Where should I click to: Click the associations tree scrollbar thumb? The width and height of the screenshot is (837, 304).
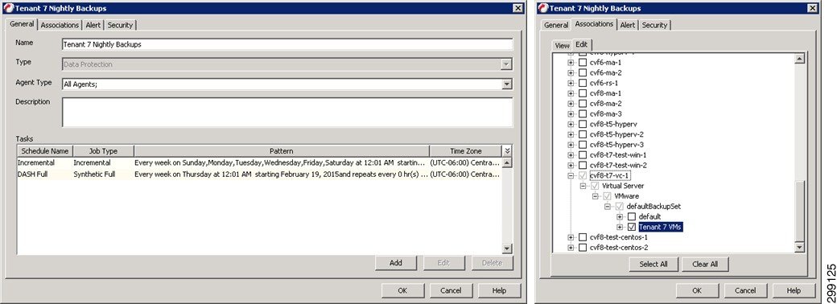[x=799, y=212]
